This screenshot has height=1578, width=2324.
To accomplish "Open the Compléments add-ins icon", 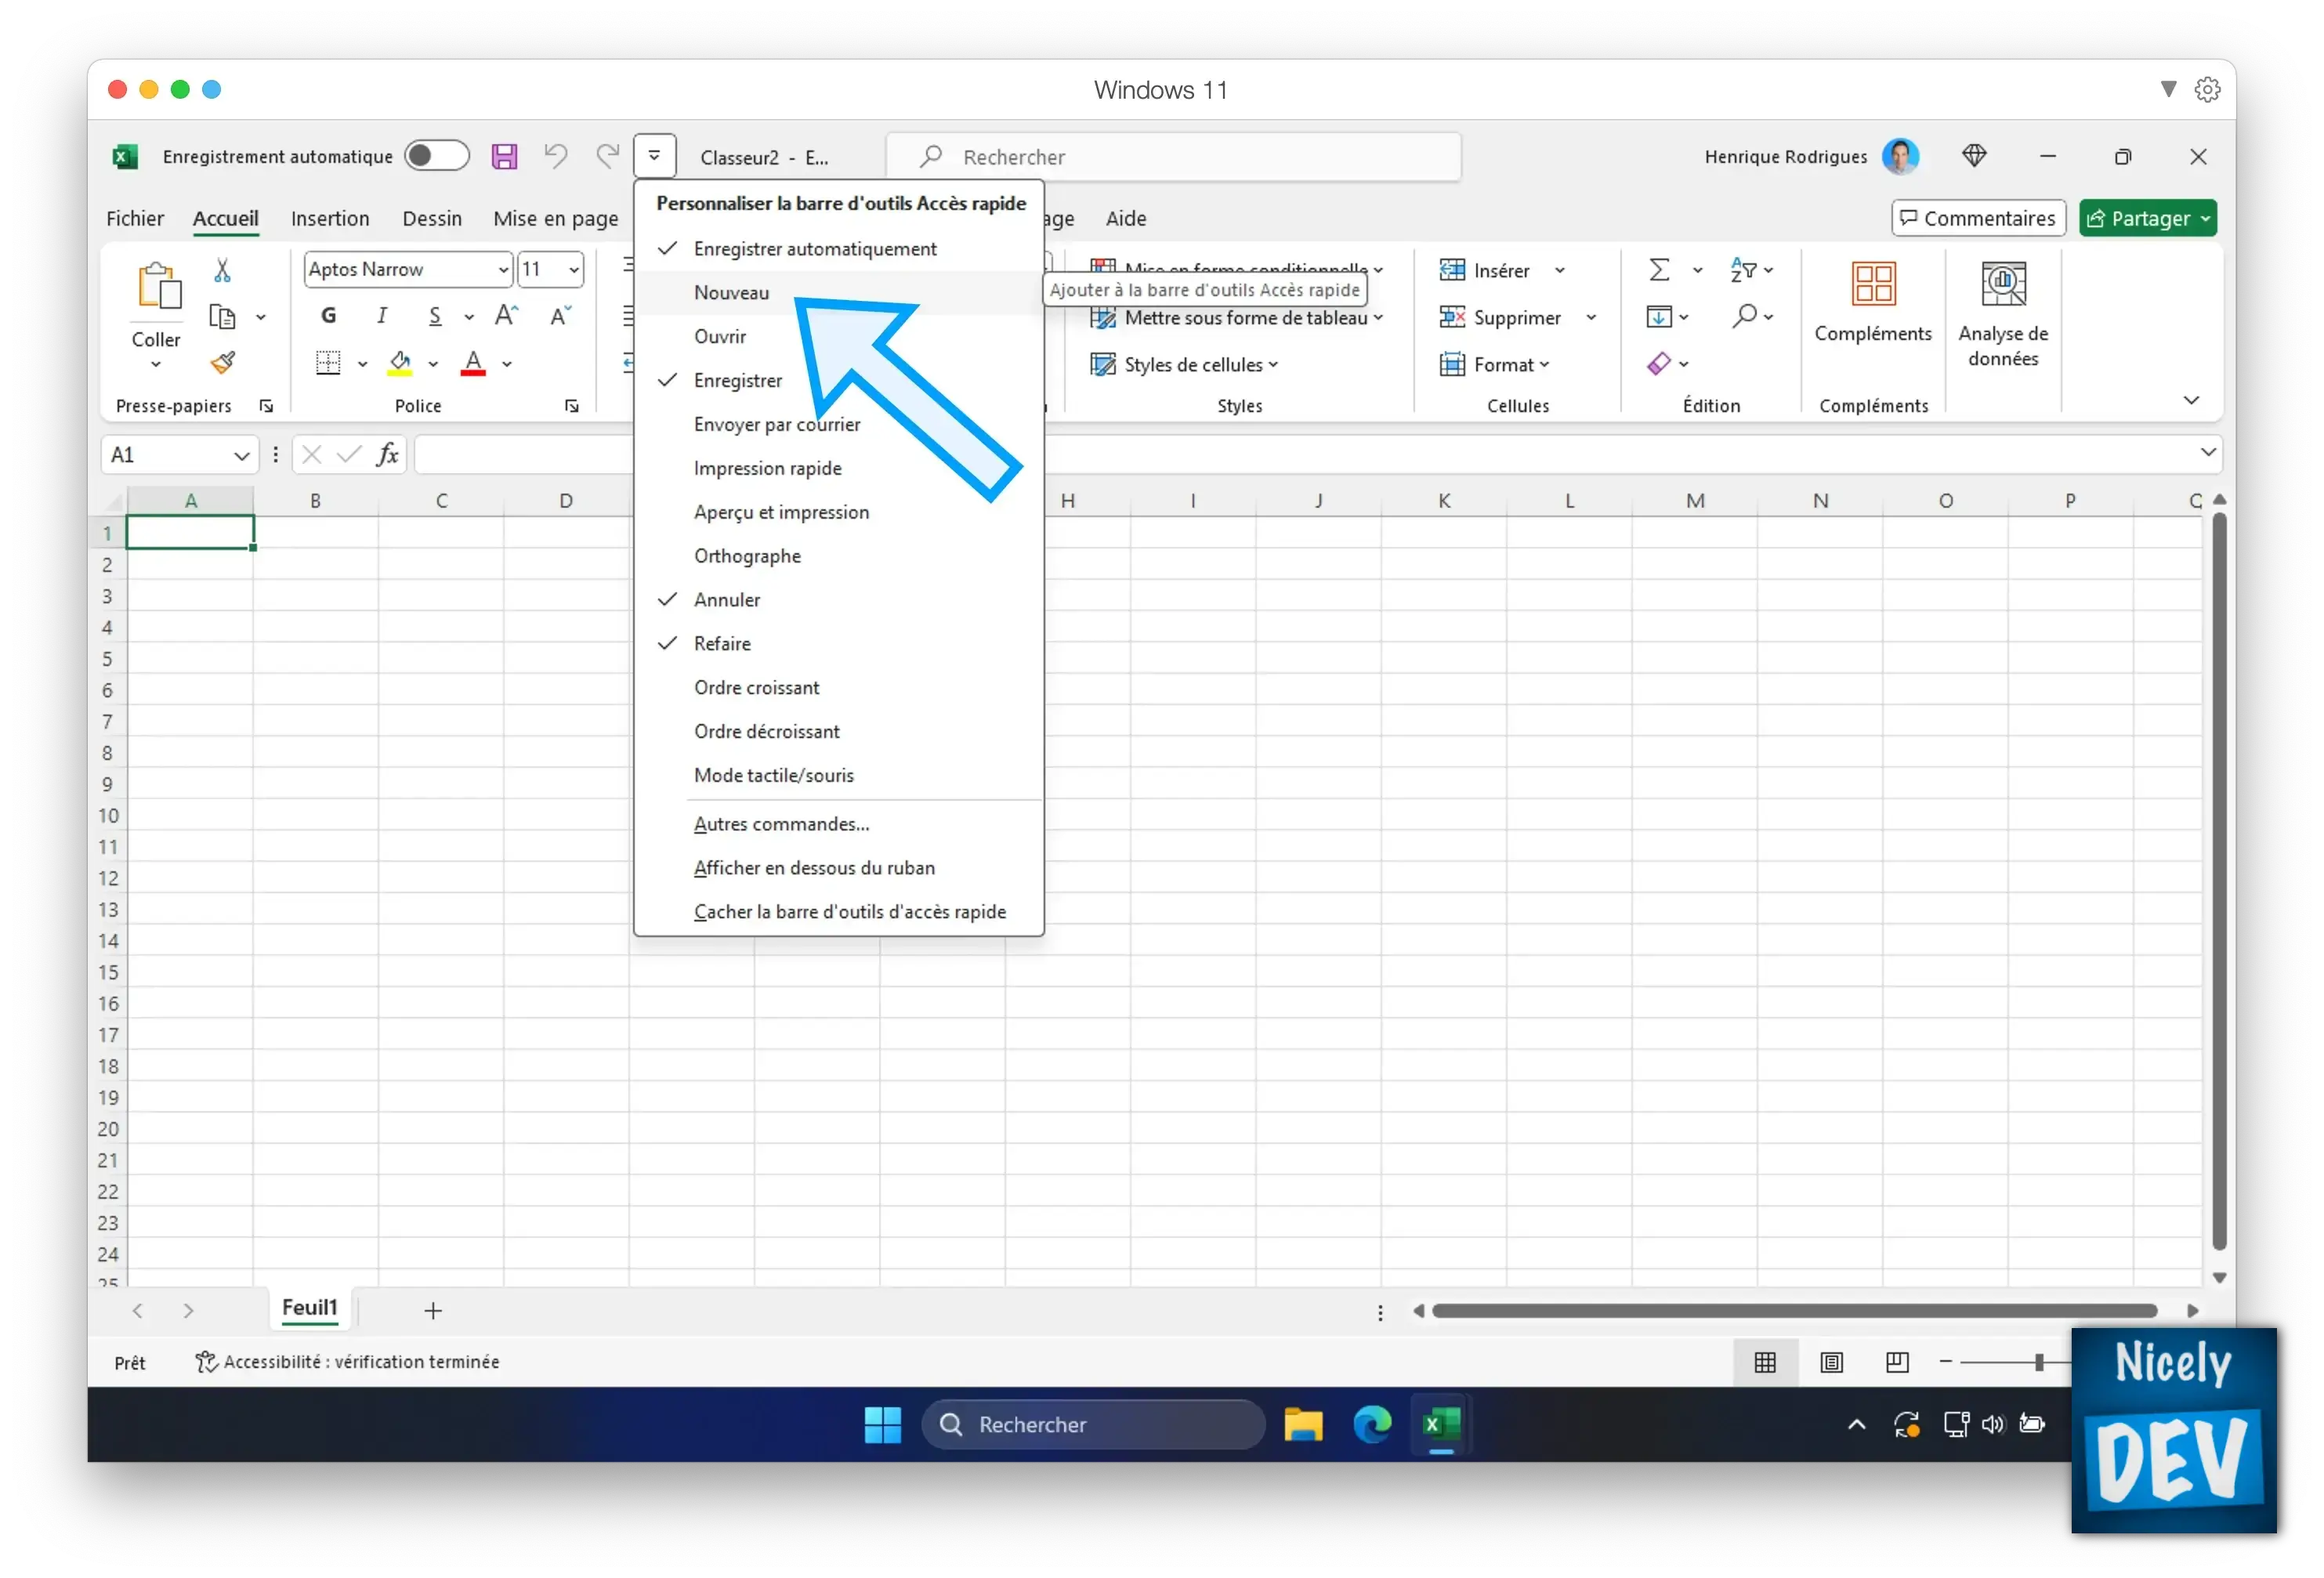I will click(x=1873, y=283).
